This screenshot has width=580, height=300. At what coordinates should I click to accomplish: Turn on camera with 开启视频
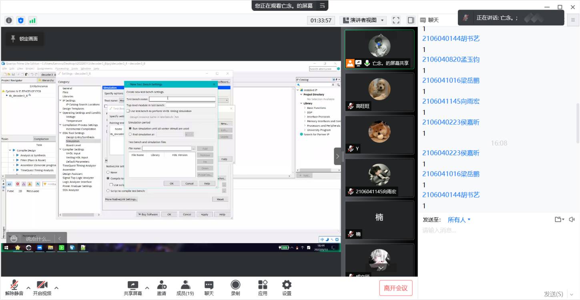tap(42, 288)
